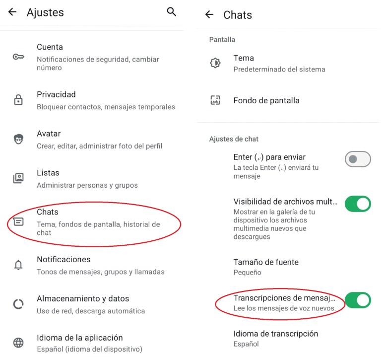Viewport: 383px width, 357px height.
Task: Open search with the magnifier icon
Action: pos(171,11)
